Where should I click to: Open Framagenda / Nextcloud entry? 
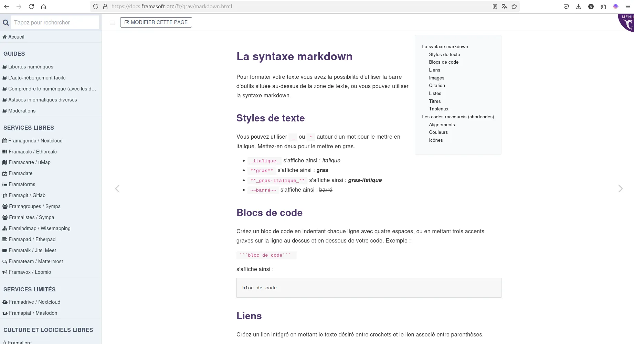tap(51, 141)
